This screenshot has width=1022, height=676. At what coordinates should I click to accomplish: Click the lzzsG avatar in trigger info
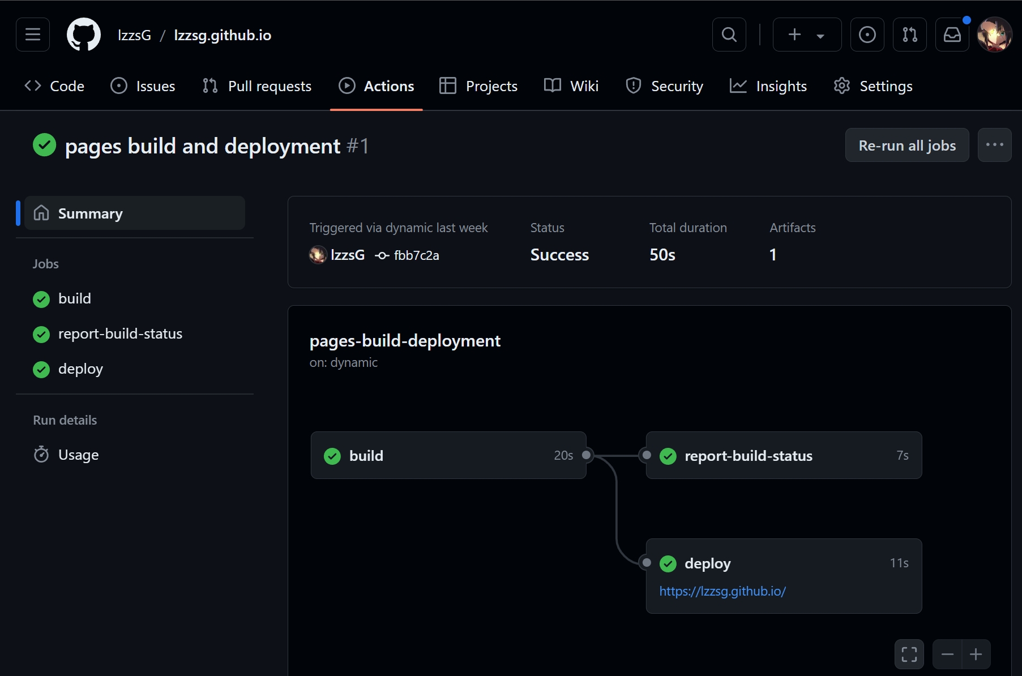click(318, 255)
